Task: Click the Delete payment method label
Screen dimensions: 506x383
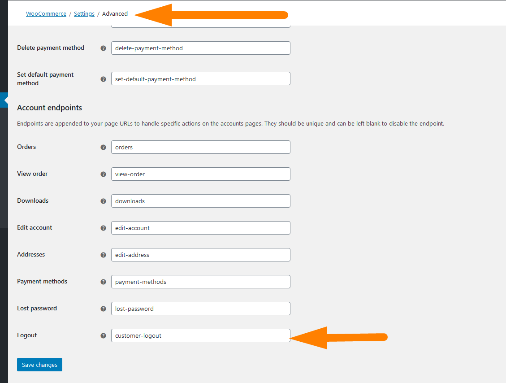Action: 50,48
